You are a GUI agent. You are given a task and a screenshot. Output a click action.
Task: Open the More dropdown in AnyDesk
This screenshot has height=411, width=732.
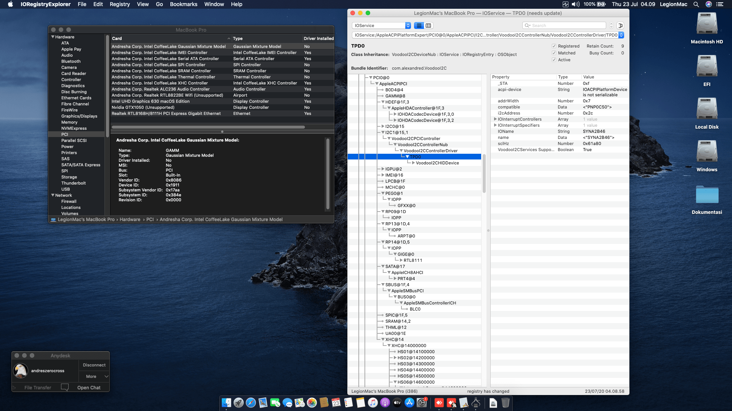94,376
